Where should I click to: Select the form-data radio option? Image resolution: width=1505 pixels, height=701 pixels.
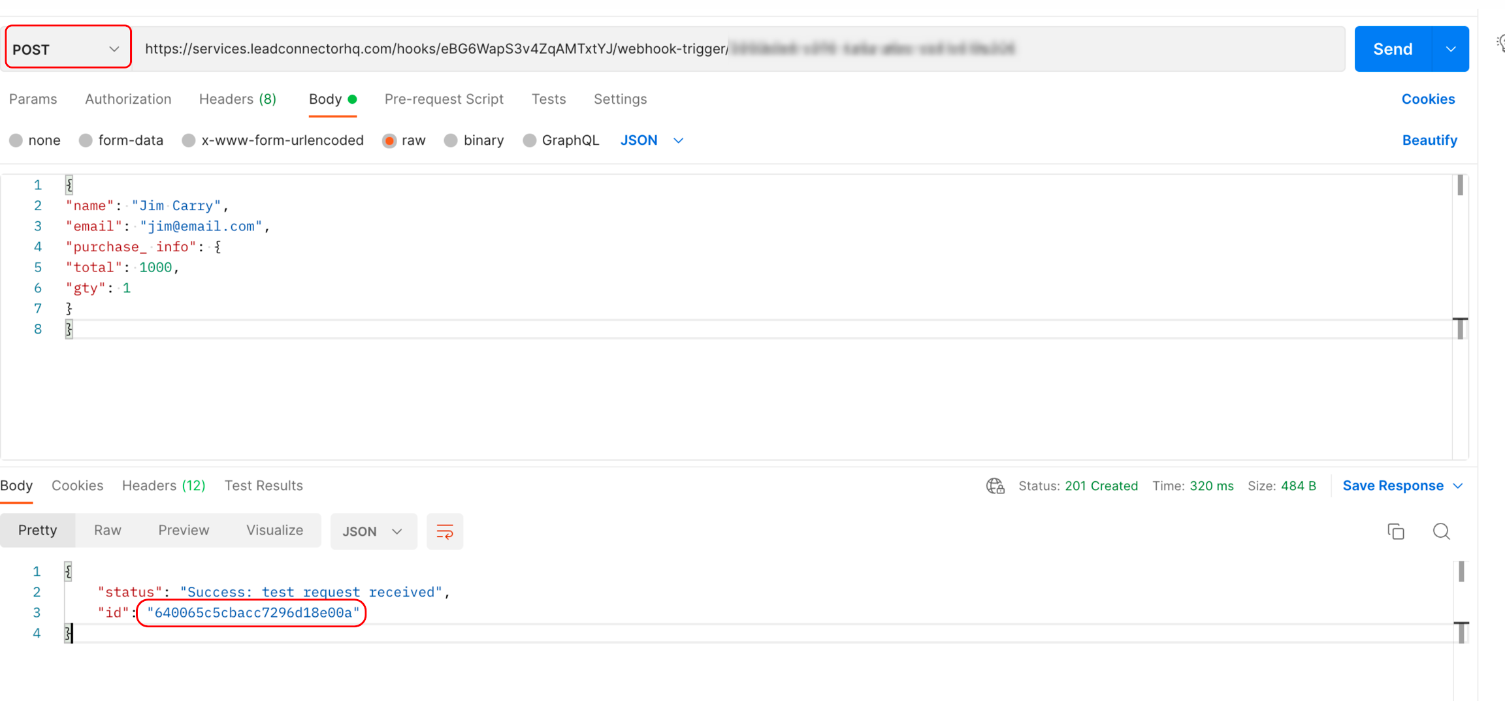pos(86,140)
